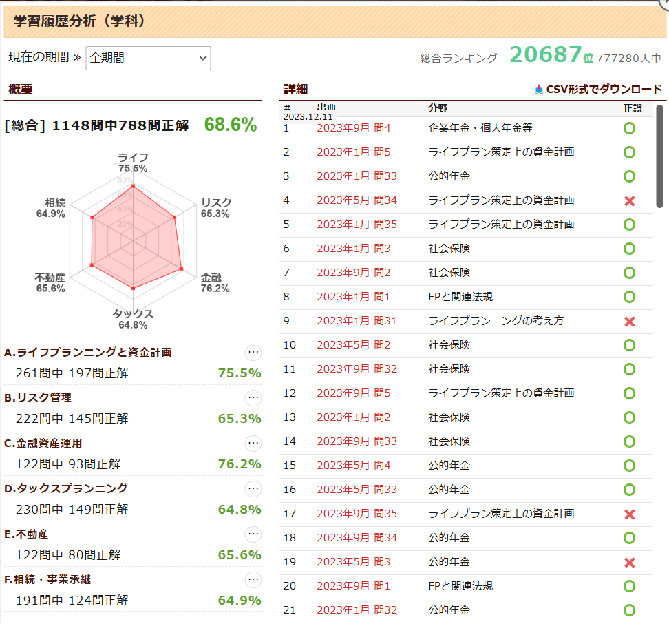
Task: Click the CSV形式でダウンロード link text
Action: pyautogui.click(x=604, y=90)
